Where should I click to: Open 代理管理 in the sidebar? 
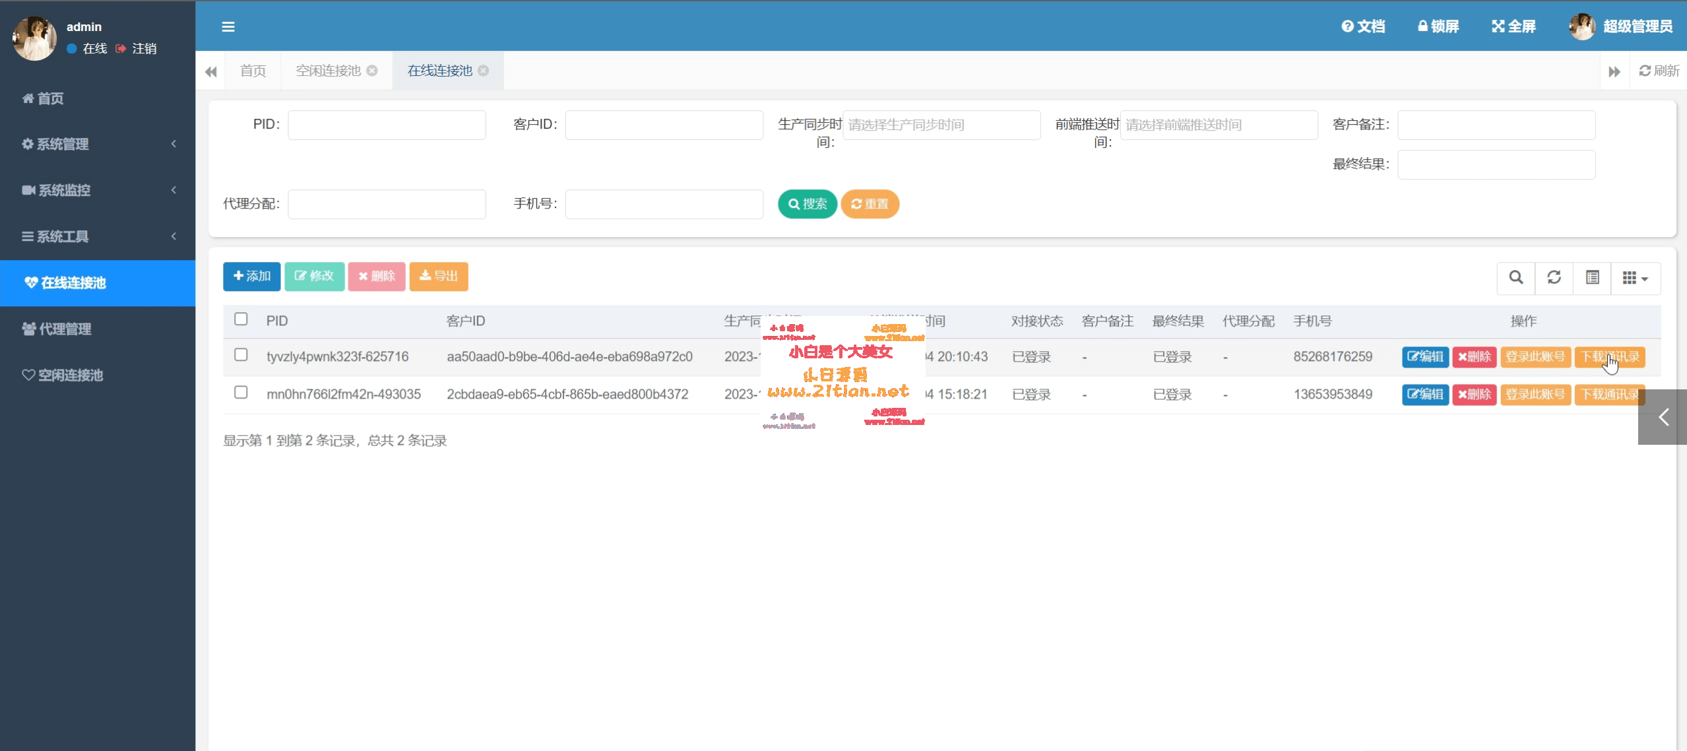pyautogui.click(x=65, y=329)
